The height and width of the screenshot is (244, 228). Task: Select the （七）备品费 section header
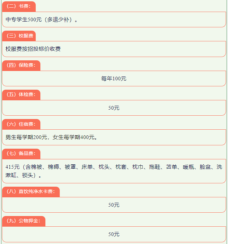click(x=21, y=154)
